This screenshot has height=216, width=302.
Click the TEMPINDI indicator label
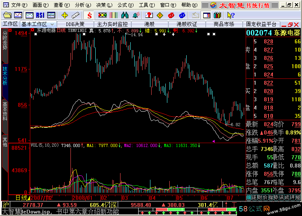coord(78,30)
